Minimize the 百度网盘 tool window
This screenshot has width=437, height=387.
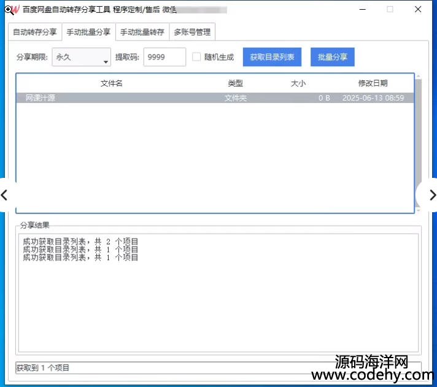tap(362, 10)
